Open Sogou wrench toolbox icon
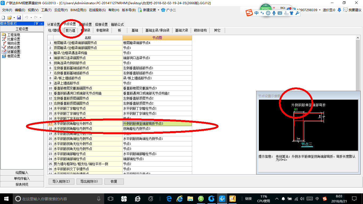 (x=297, y=13)
